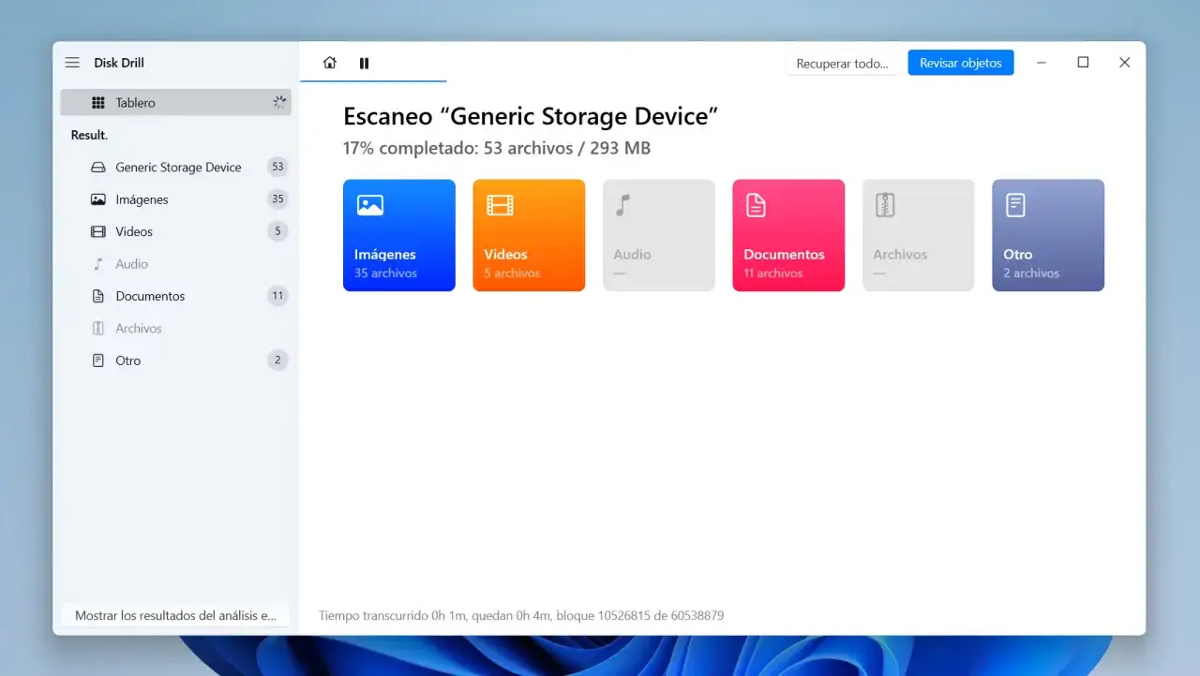Click the 5 count badge for Videos
The width and height of the screenshot is (1200, 676).
[x=277, y=231]
